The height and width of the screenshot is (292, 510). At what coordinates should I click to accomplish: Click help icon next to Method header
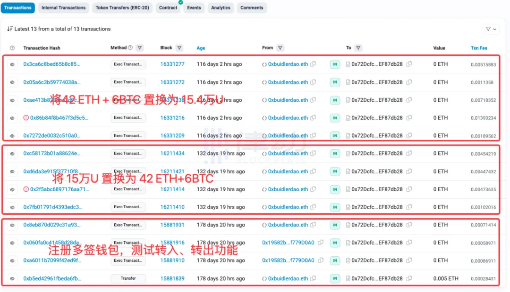pos(130,48)
